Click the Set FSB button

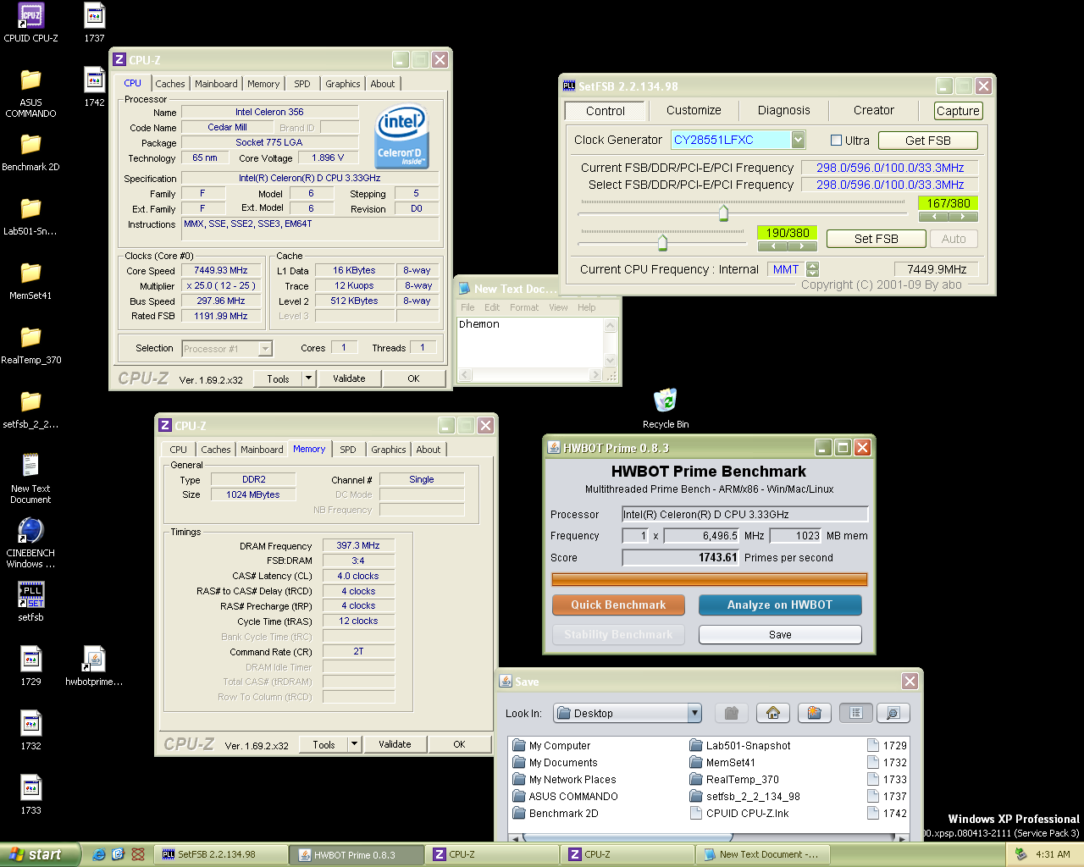(876, 239)
